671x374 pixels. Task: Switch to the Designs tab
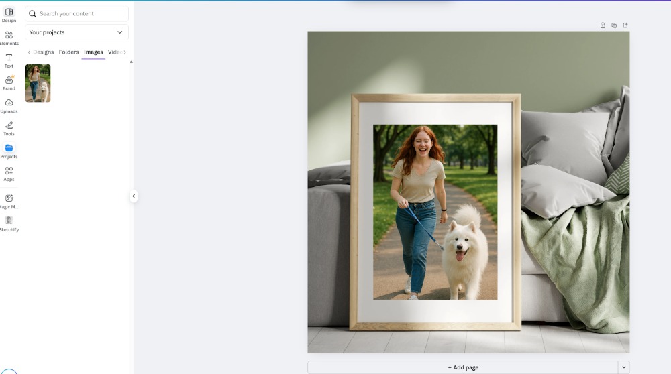pyautogui.click(x=43, y=52)
